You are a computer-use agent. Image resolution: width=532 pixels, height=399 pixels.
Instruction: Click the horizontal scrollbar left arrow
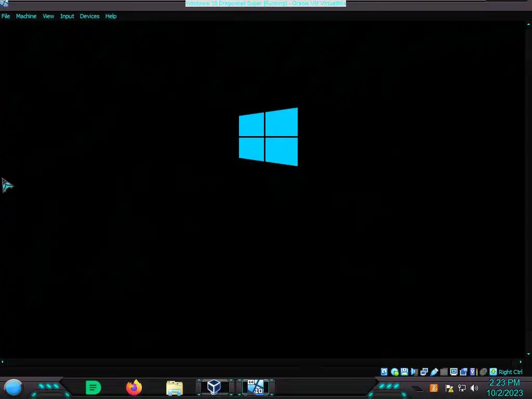[x=3, y=362]
